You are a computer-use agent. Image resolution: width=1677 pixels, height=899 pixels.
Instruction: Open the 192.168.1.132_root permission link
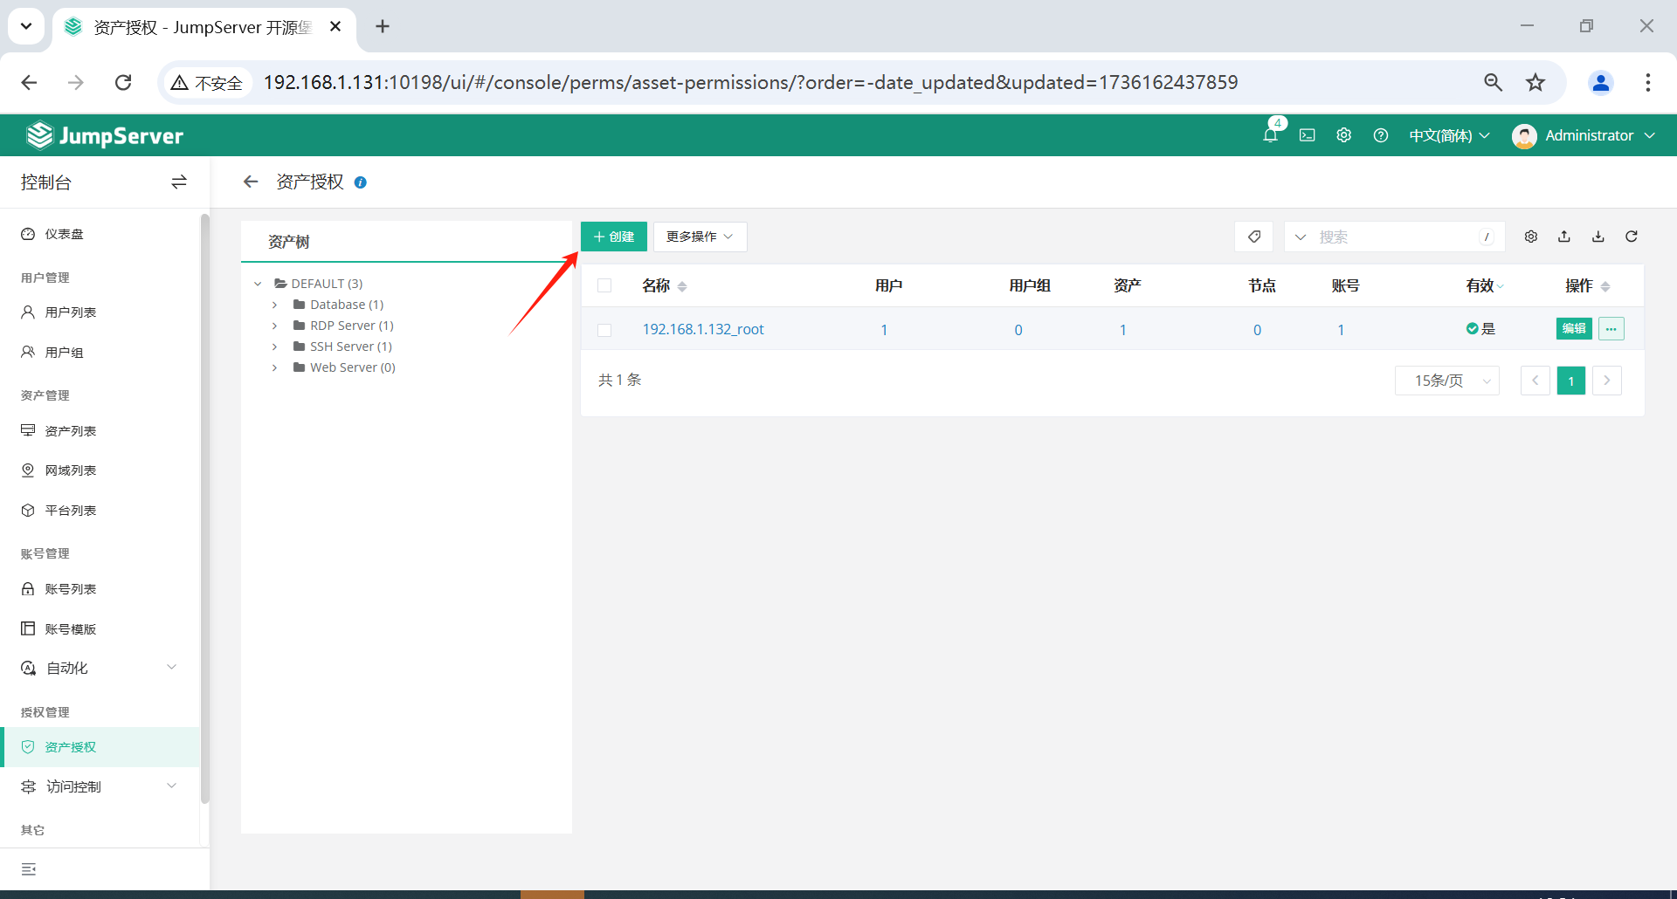(x=703, y=329)
